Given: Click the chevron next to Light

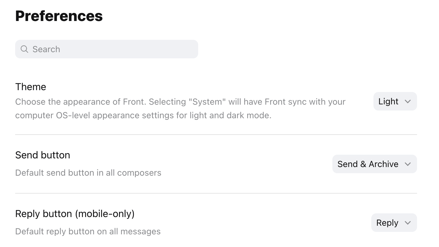Looking at the screenshot, I should 407,101.
